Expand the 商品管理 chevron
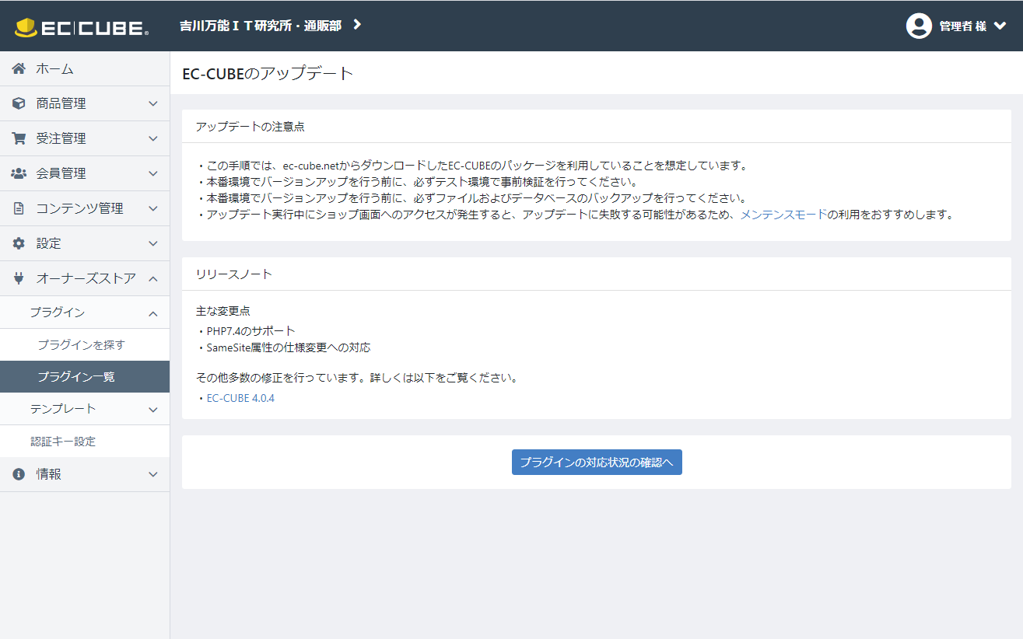Viewport: 1023px width, 639px height. [x=153, y=103]
